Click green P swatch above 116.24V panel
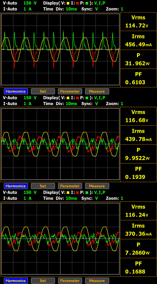This screenshot has height=284, width=157. pyautogui.click(x=87, y=192)
